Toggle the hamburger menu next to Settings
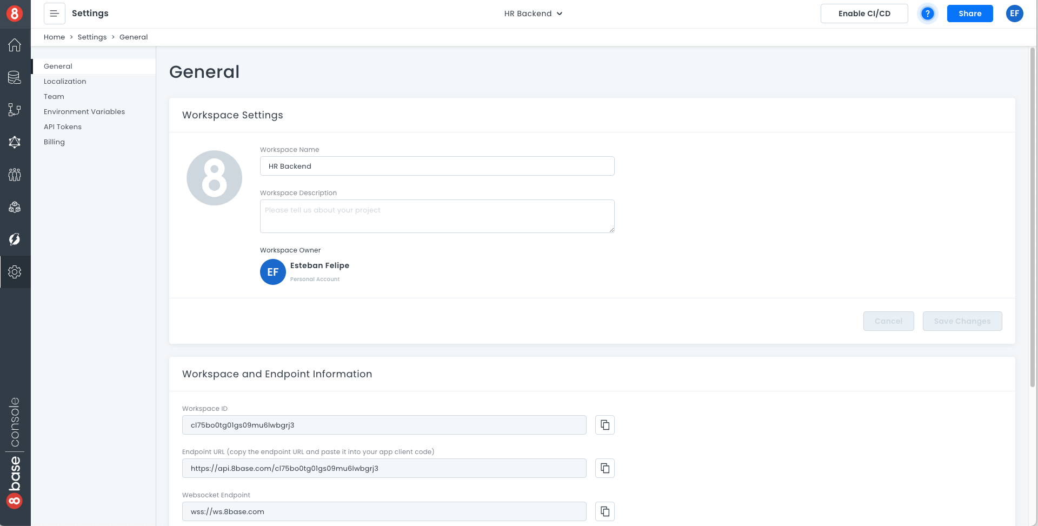The width and height of the screenshot is (1038, 526). click(x=55, y=14)
